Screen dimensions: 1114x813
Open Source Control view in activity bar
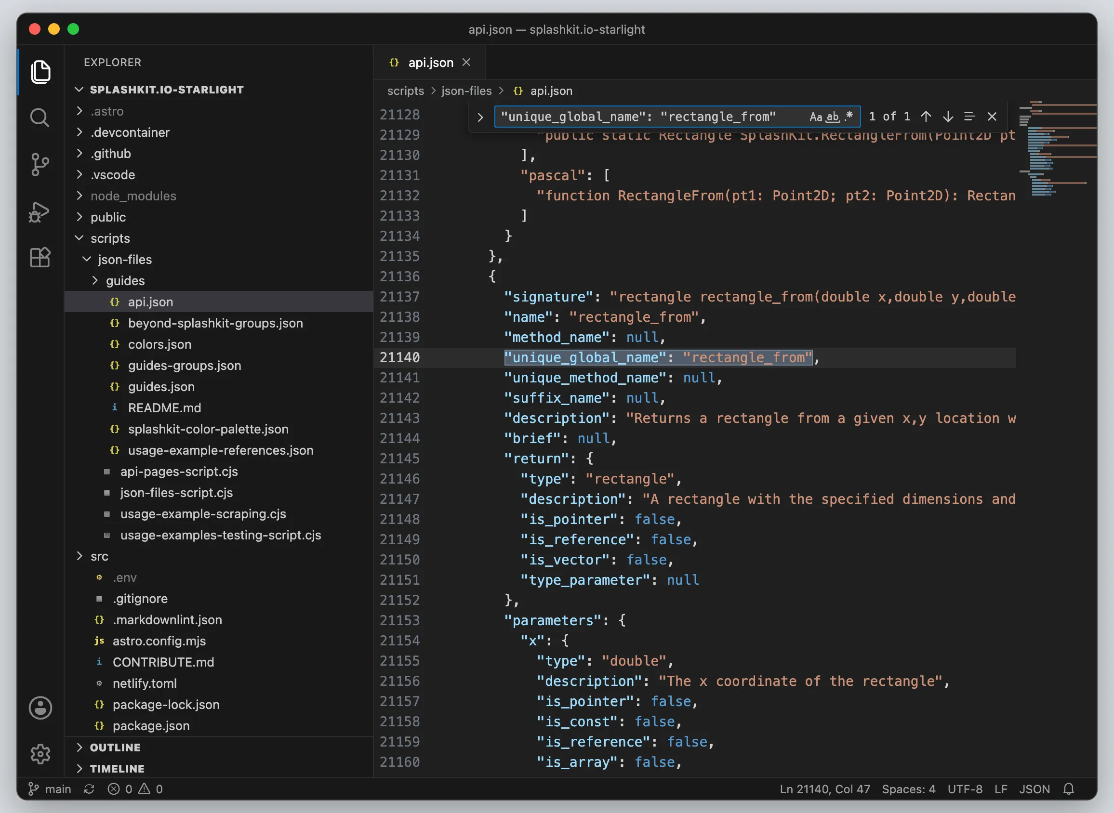tap(40, 164)
